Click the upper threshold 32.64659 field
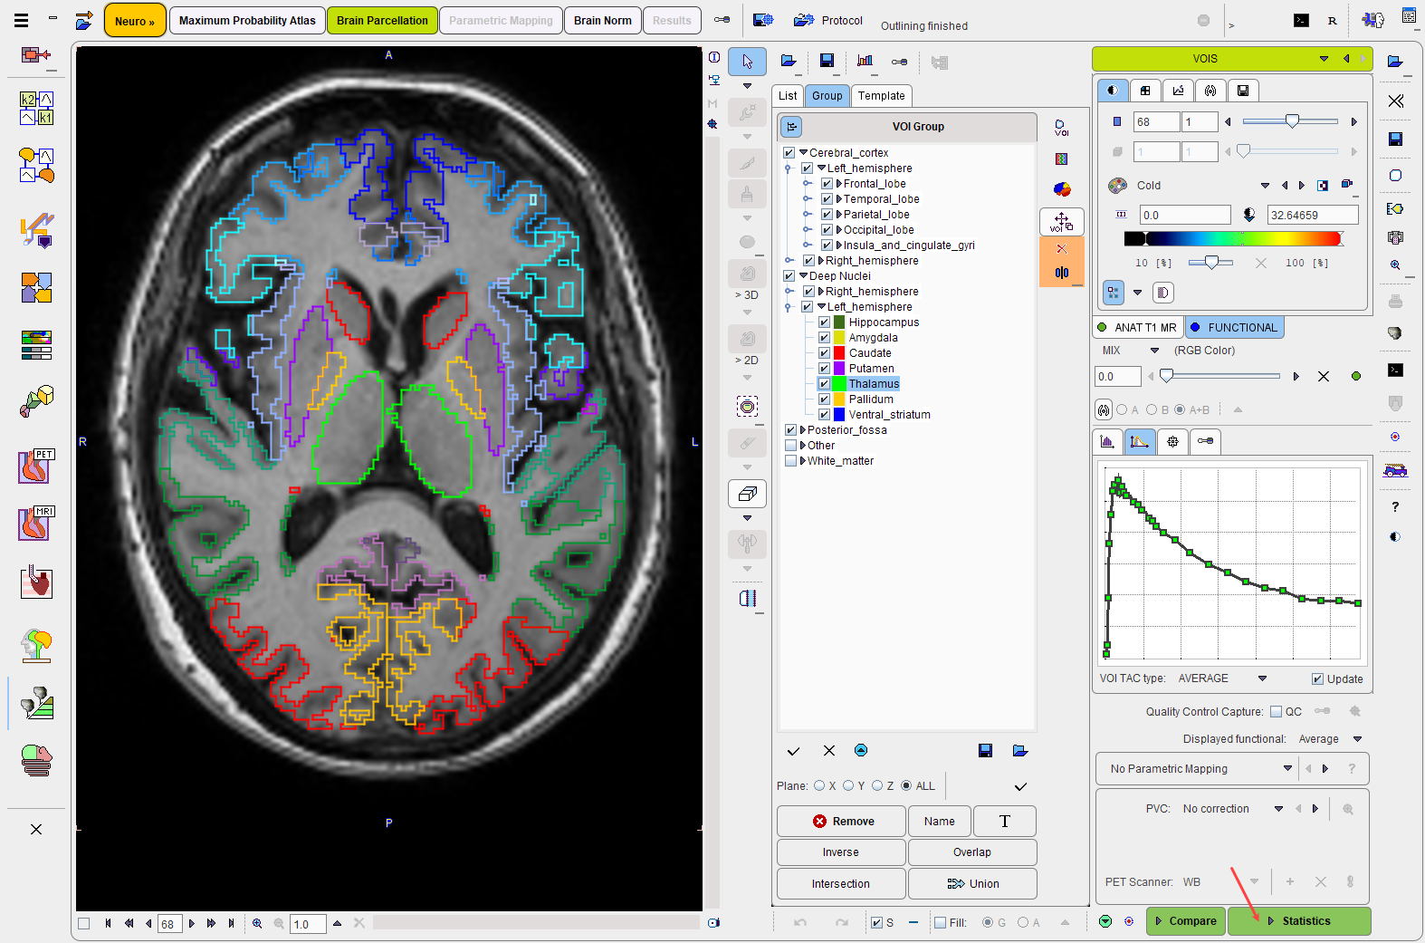 [1313, 215]
